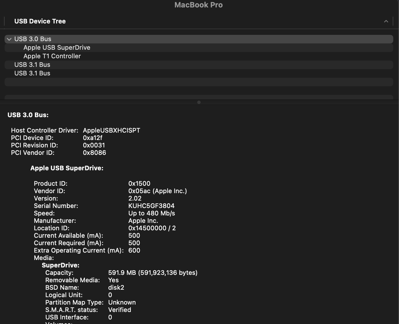Click the Extra Operating Current (mA) label

(x=79, y=250)
